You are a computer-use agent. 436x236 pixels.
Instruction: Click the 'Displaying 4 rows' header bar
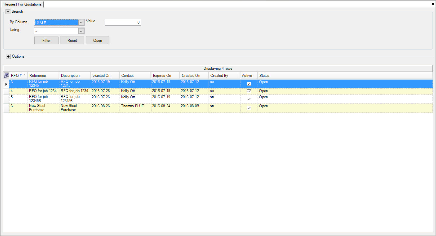(x=218, y=68)
